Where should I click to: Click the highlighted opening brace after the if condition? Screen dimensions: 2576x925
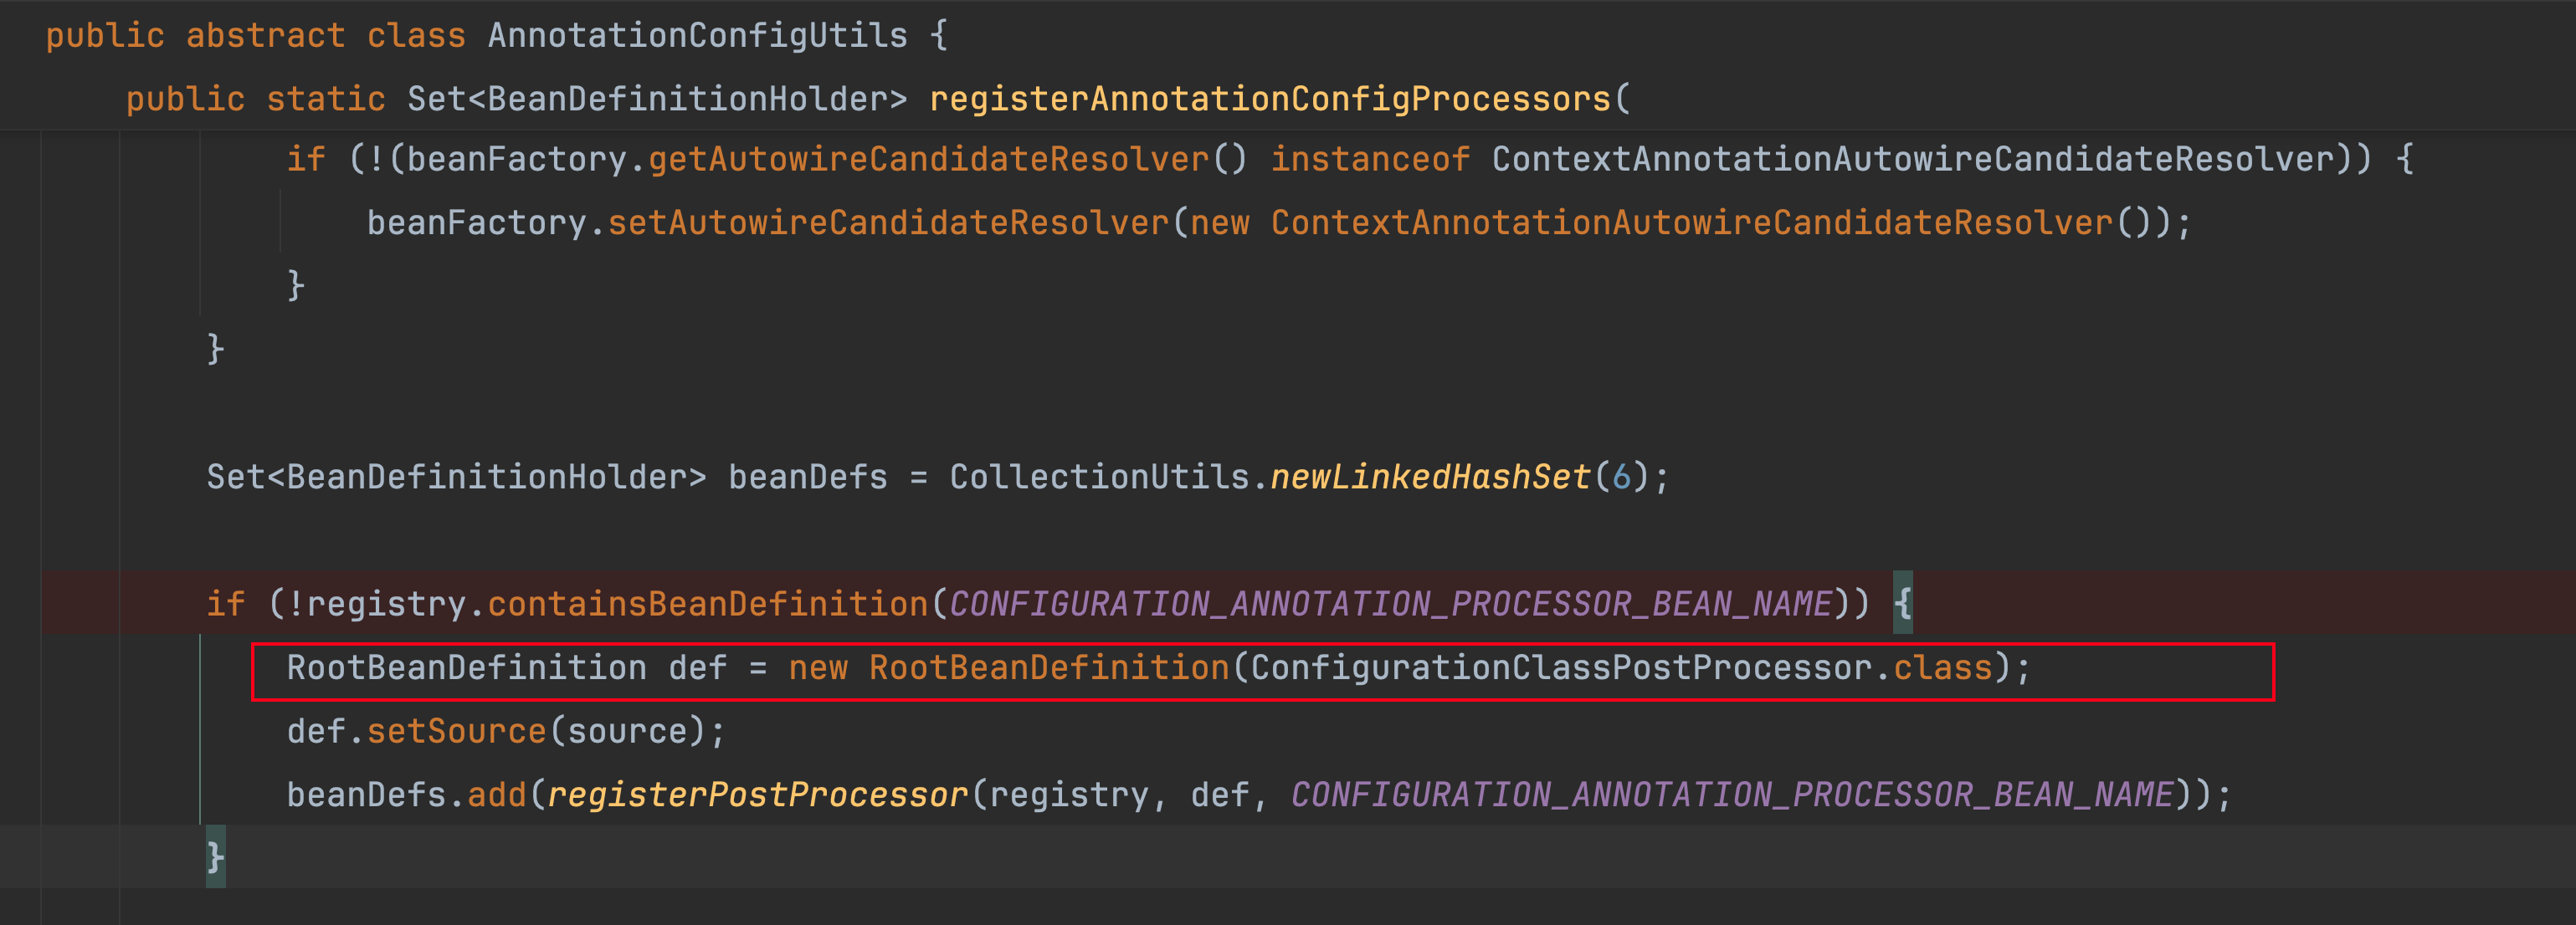tap(1902, 603)
